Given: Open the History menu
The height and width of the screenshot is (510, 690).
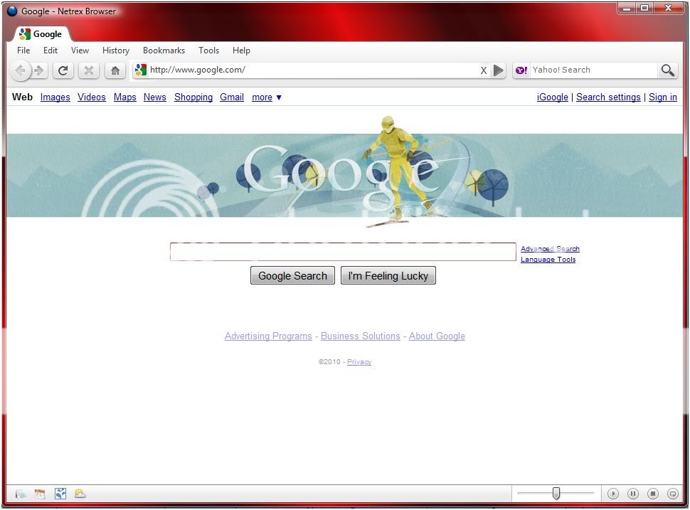Looking at the screenshot, I should [116, 51].
